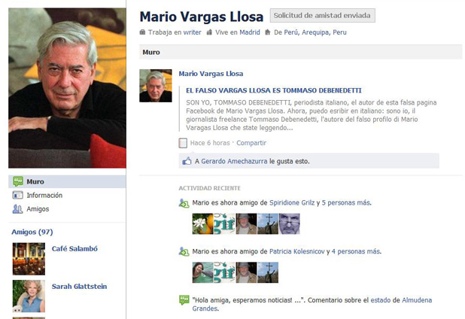
Task: Click the Sarah Glattstein friend link
Action: coord(79,287)
